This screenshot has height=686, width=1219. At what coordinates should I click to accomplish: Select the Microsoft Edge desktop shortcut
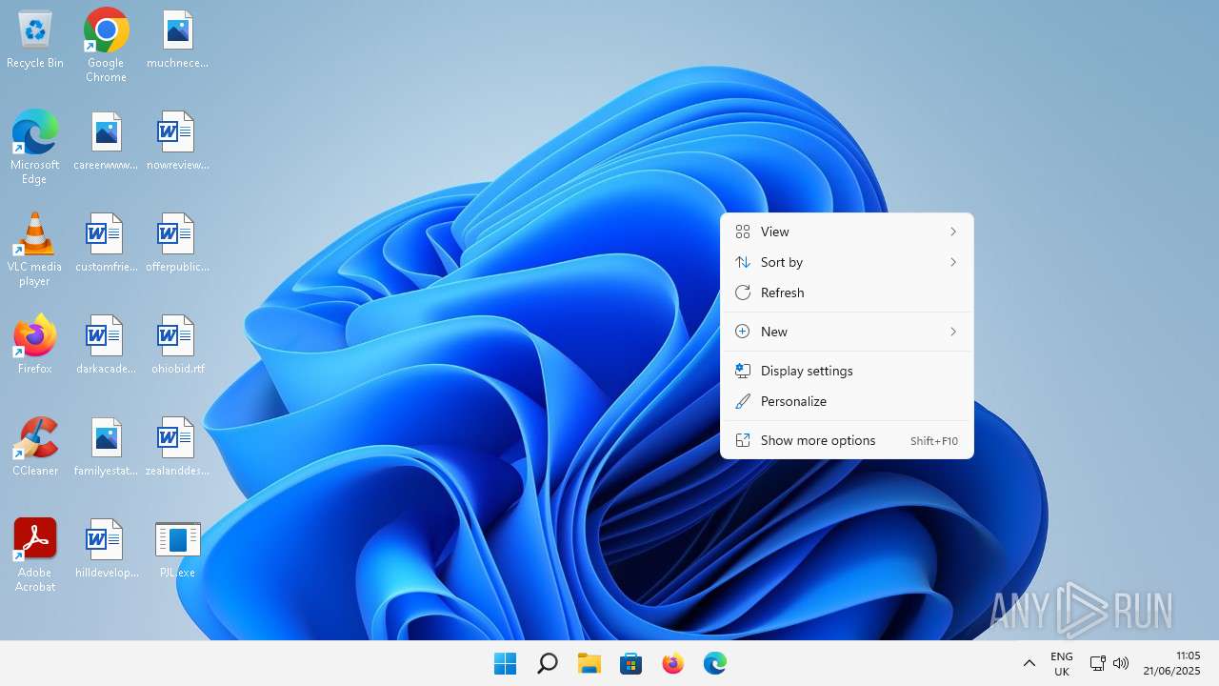coord(35,147)
